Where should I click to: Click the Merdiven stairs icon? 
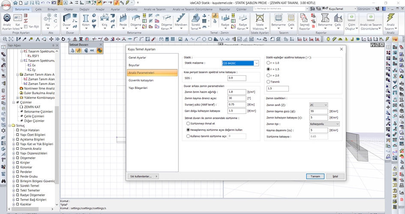180,18
